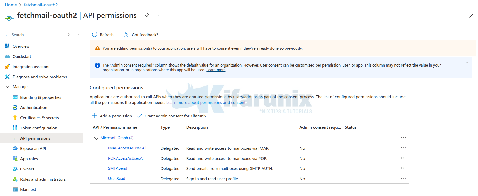
Task: Go to Home breadcrumb link
Action: point(11,5)
